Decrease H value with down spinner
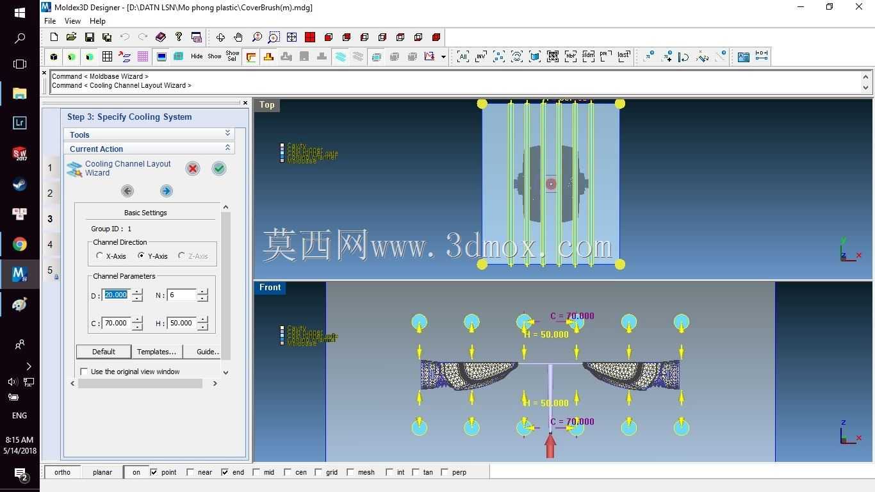875x492 pixels. pos(202,326)
